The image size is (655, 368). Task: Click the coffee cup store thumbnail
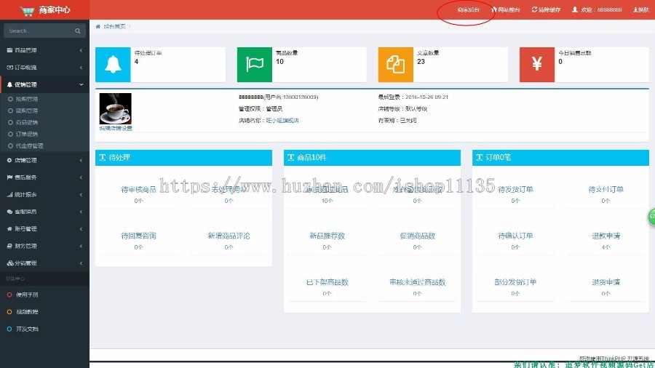click(115, 108)
